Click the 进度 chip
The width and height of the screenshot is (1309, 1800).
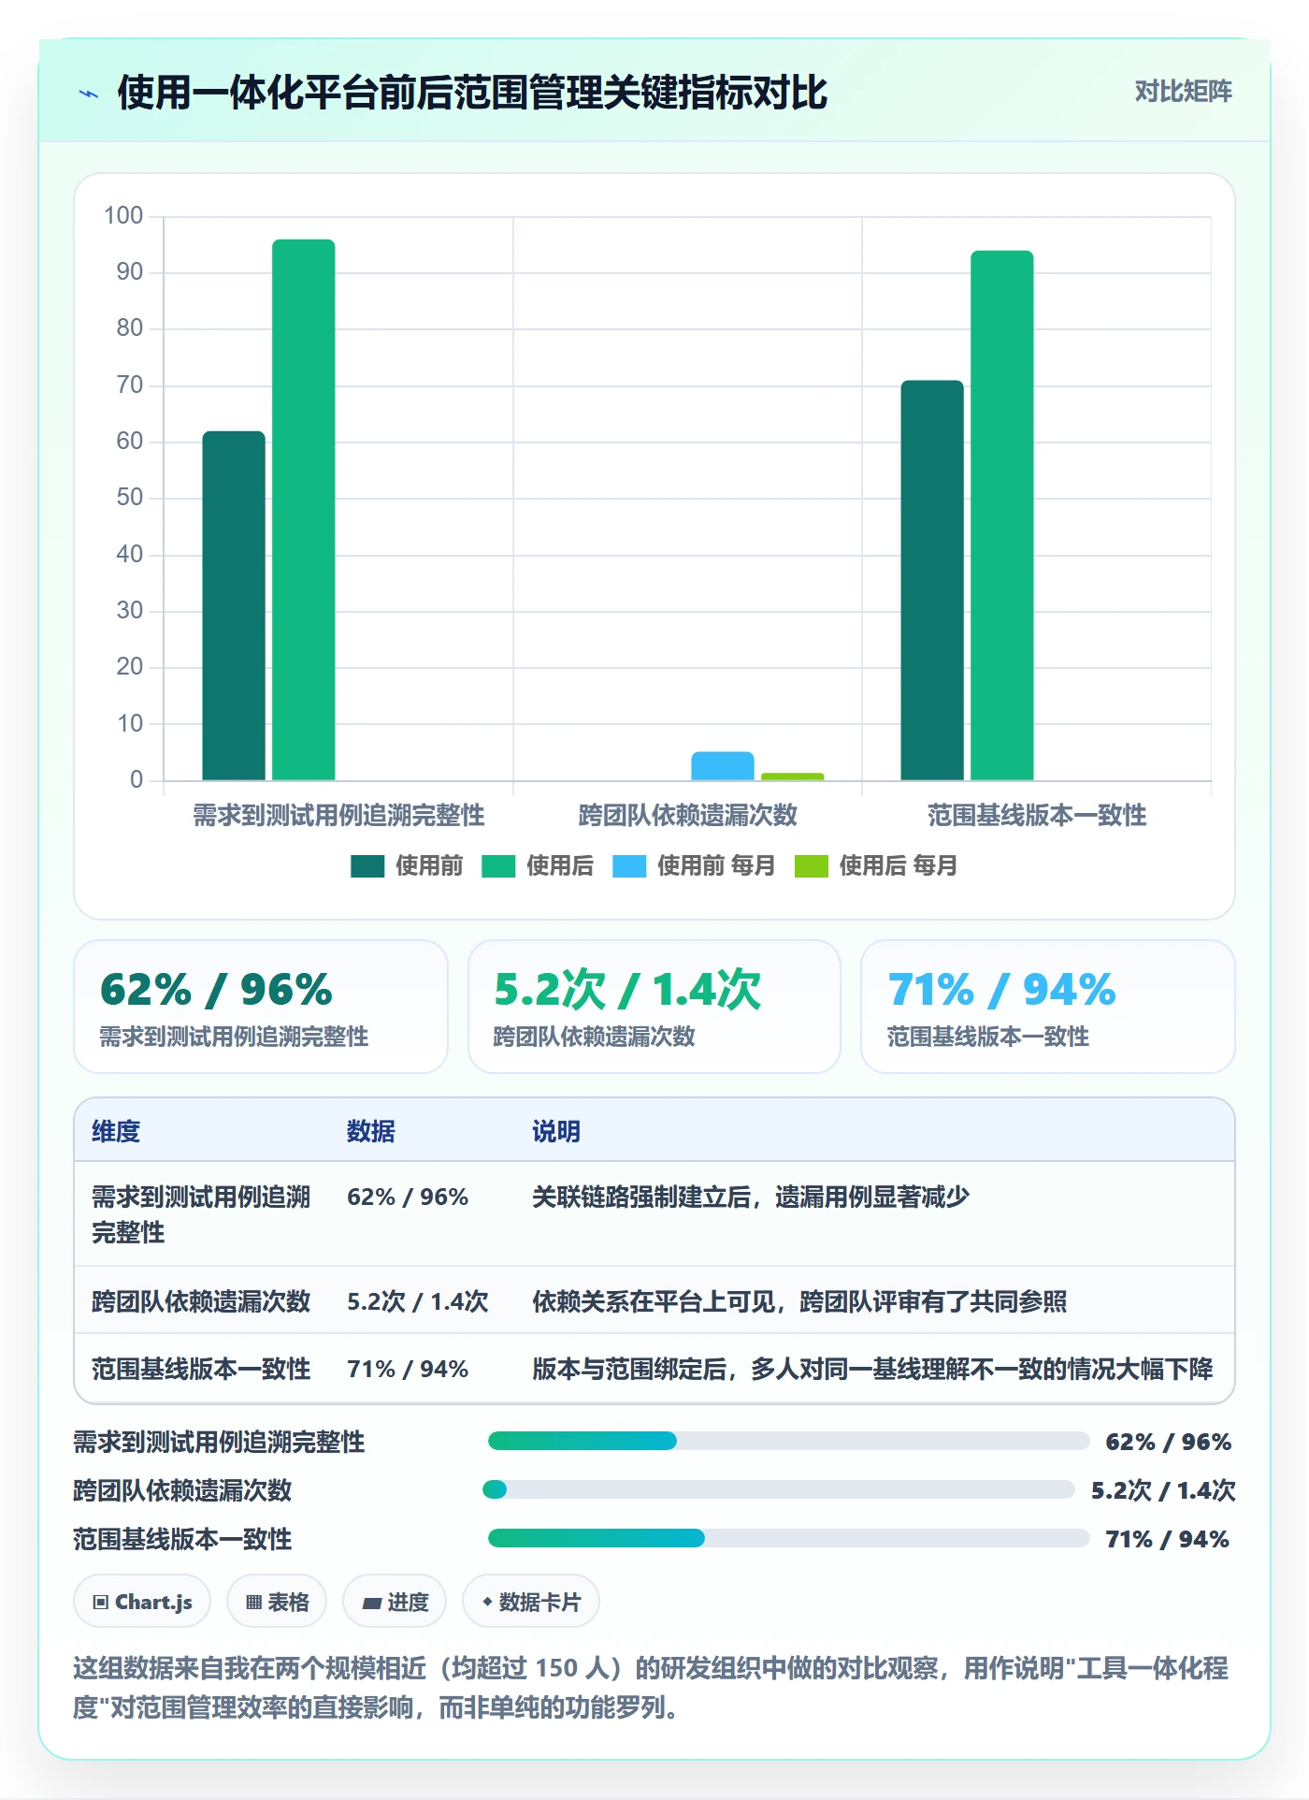point(395,1602)
